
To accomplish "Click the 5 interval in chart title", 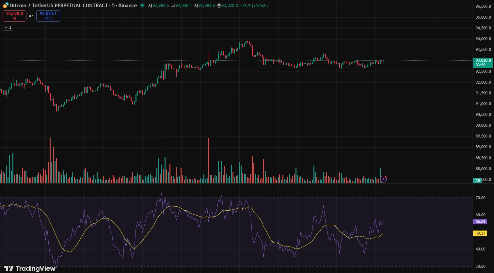I will (x=113, y=6).
